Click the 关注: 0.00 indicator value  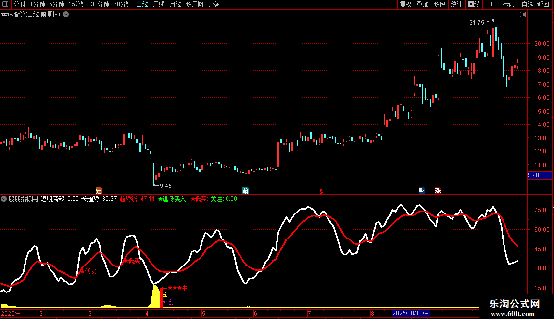pos(224,199)
